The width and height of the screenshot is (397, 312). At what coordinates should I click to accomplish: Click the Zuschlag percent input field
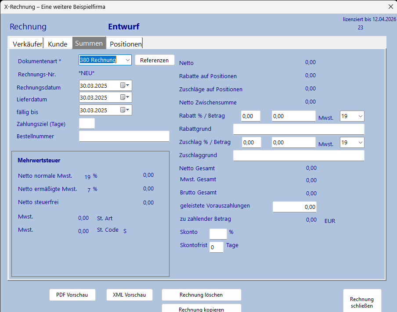click(251, 143)
